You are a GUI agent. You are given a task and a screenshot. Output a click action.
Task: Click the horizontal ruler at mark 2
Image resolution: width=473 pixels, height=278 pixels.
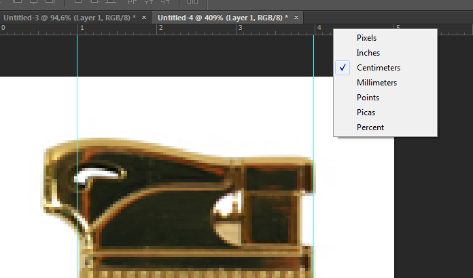click(160, 28)
